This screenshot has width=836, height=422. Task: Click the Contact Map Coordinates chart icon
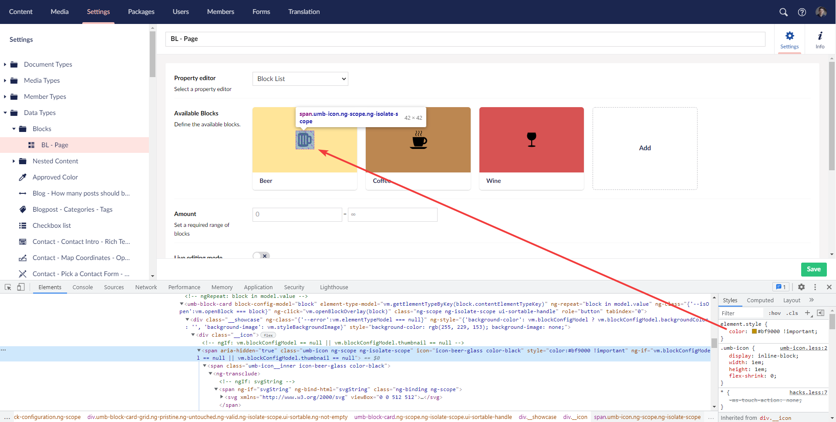coord(23,258)
